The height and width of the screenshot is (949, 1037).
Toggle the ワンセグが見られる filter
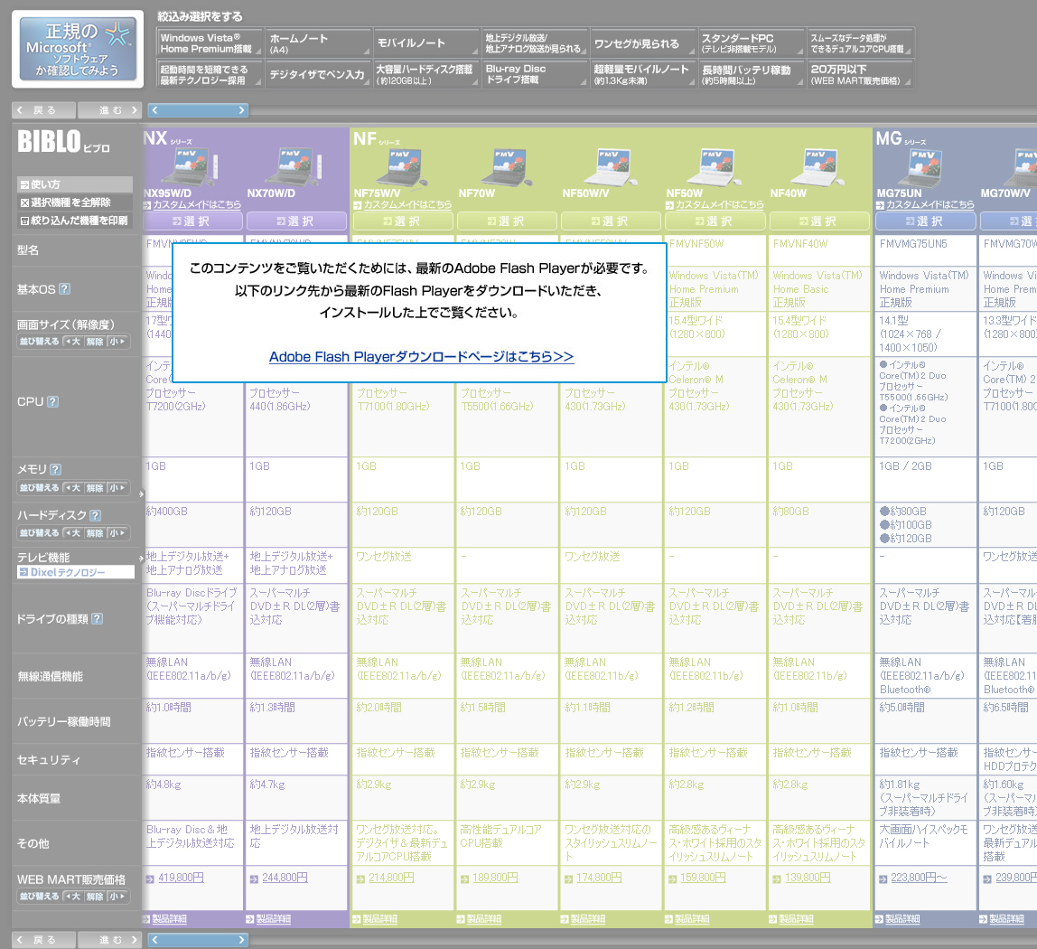(x=643, y=42)
